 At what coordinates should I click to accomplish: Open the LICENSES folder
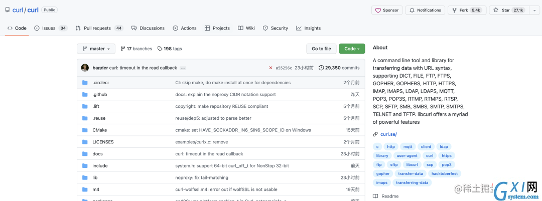[103, 142]
